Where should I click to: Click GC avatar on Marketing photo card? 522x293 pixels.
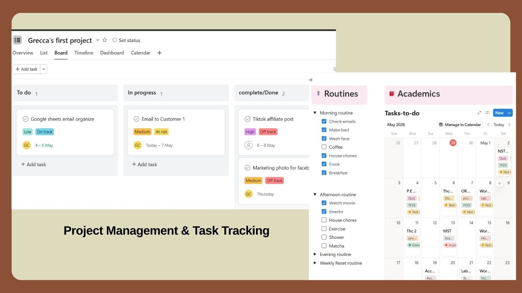(248, 194)
